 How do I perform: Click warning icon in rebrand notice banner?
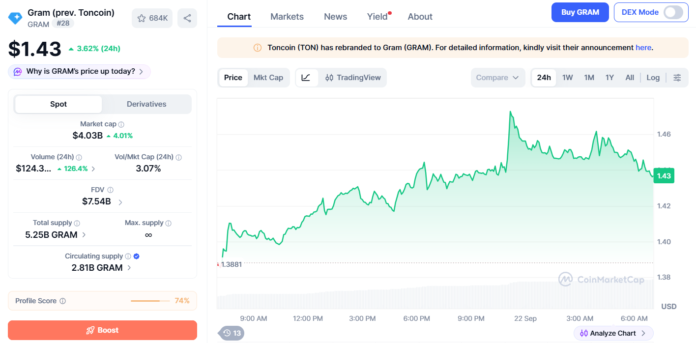tap(258, 48)
